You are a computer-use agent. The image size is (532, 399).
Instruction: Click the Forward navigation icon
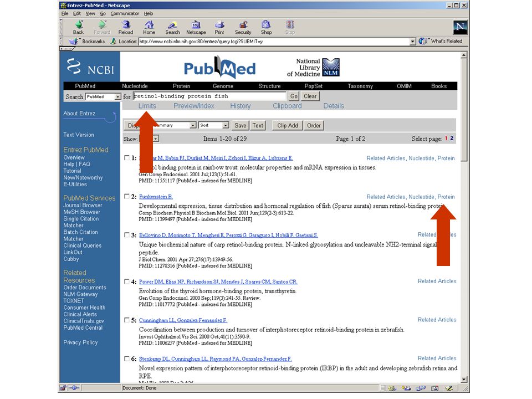click(x=102, y=25)
